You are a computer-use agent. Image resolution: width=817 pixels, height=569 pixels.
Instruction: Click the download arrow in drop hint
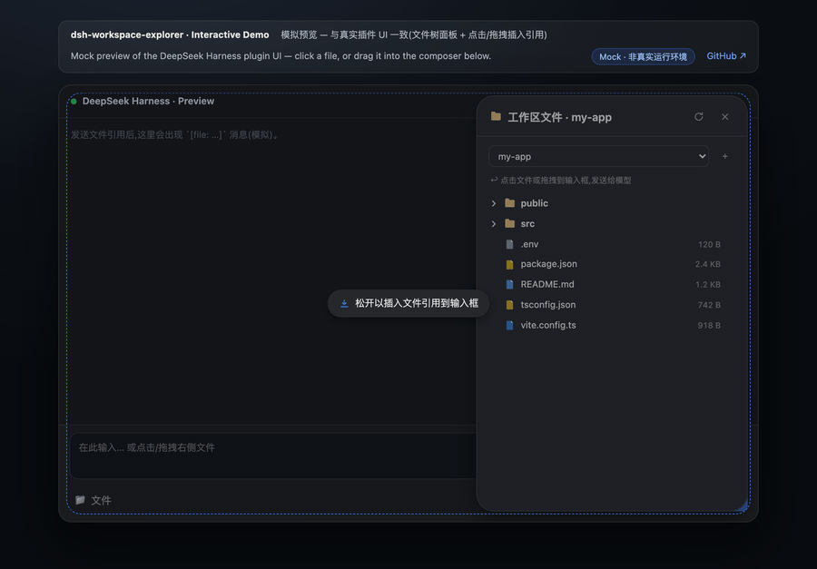point(344,303)
